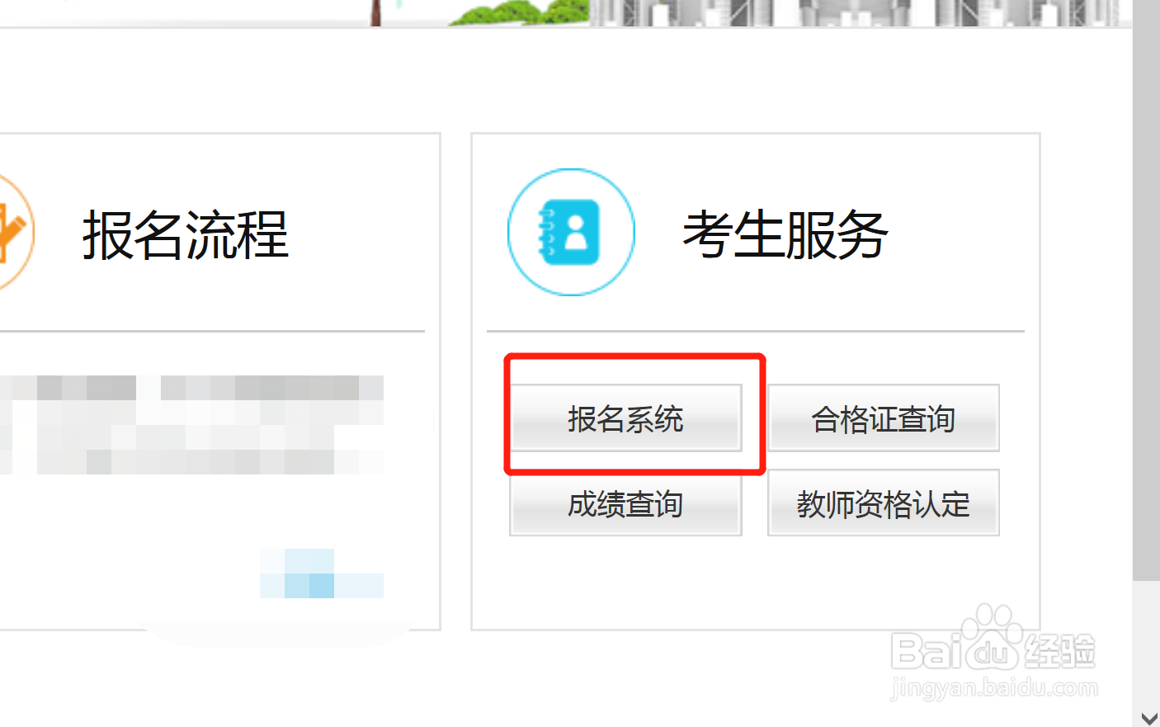The height and width of the screenshot is (727, 1160).
Task: Click the blurred paragraph in 报名流程 panel
Action: coord(191,424)
